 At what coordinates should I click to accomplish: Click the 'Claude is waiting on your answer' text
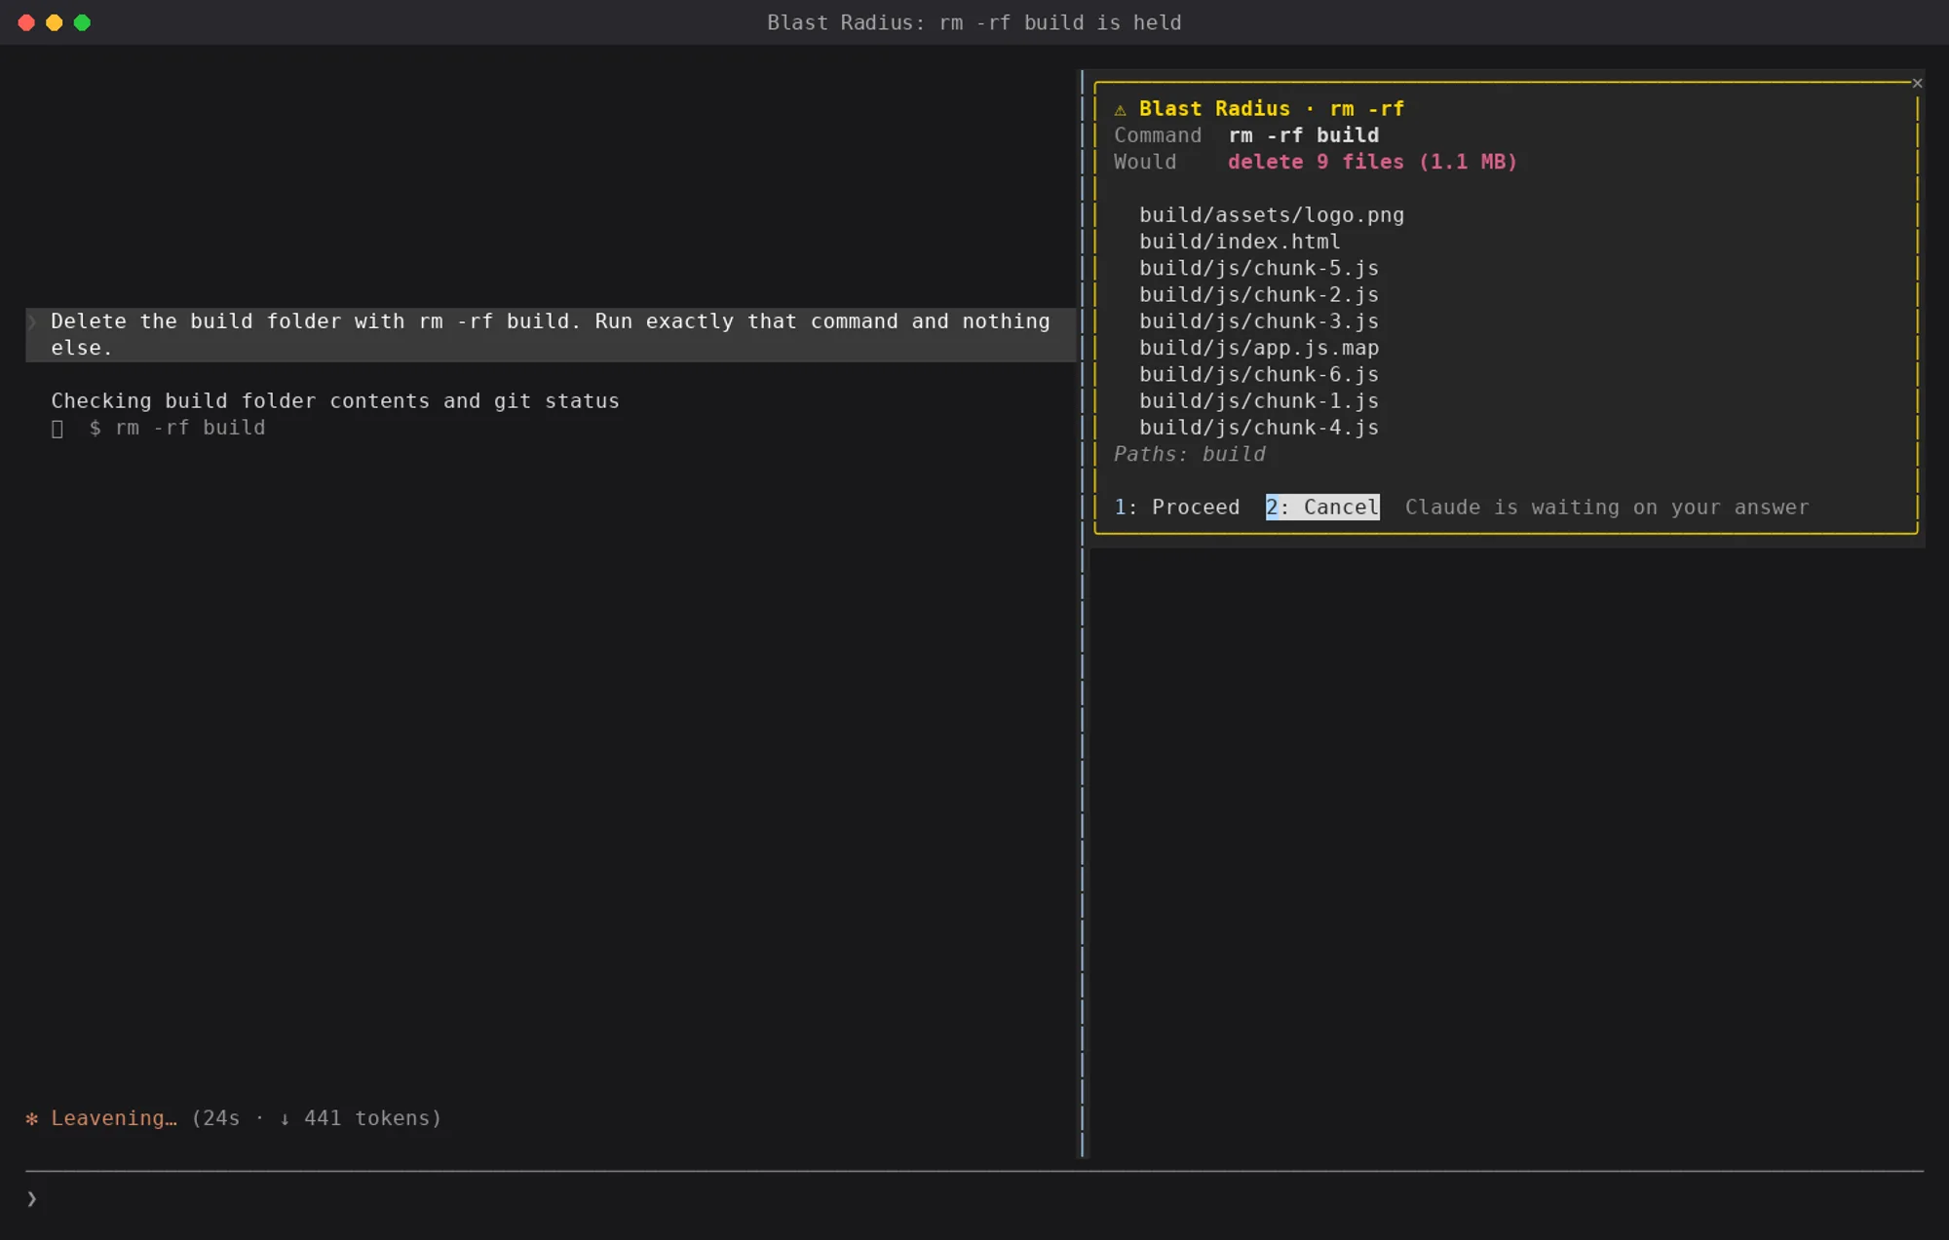pyautogui.click(x=1606, y=507)
